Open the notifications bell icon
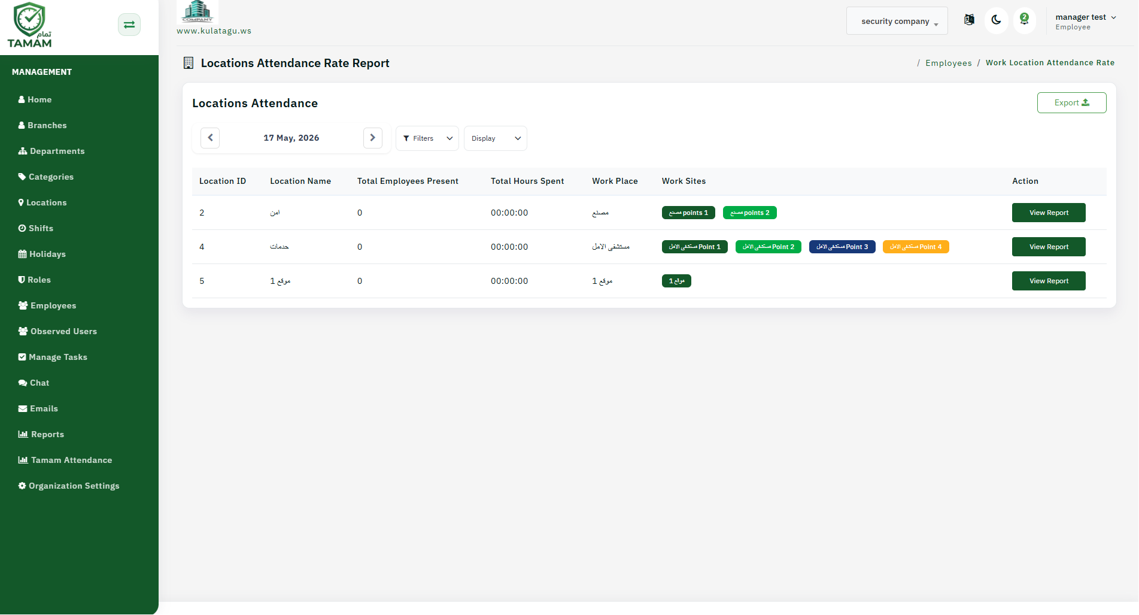1139x615 pixels. tap(1024, 20)
